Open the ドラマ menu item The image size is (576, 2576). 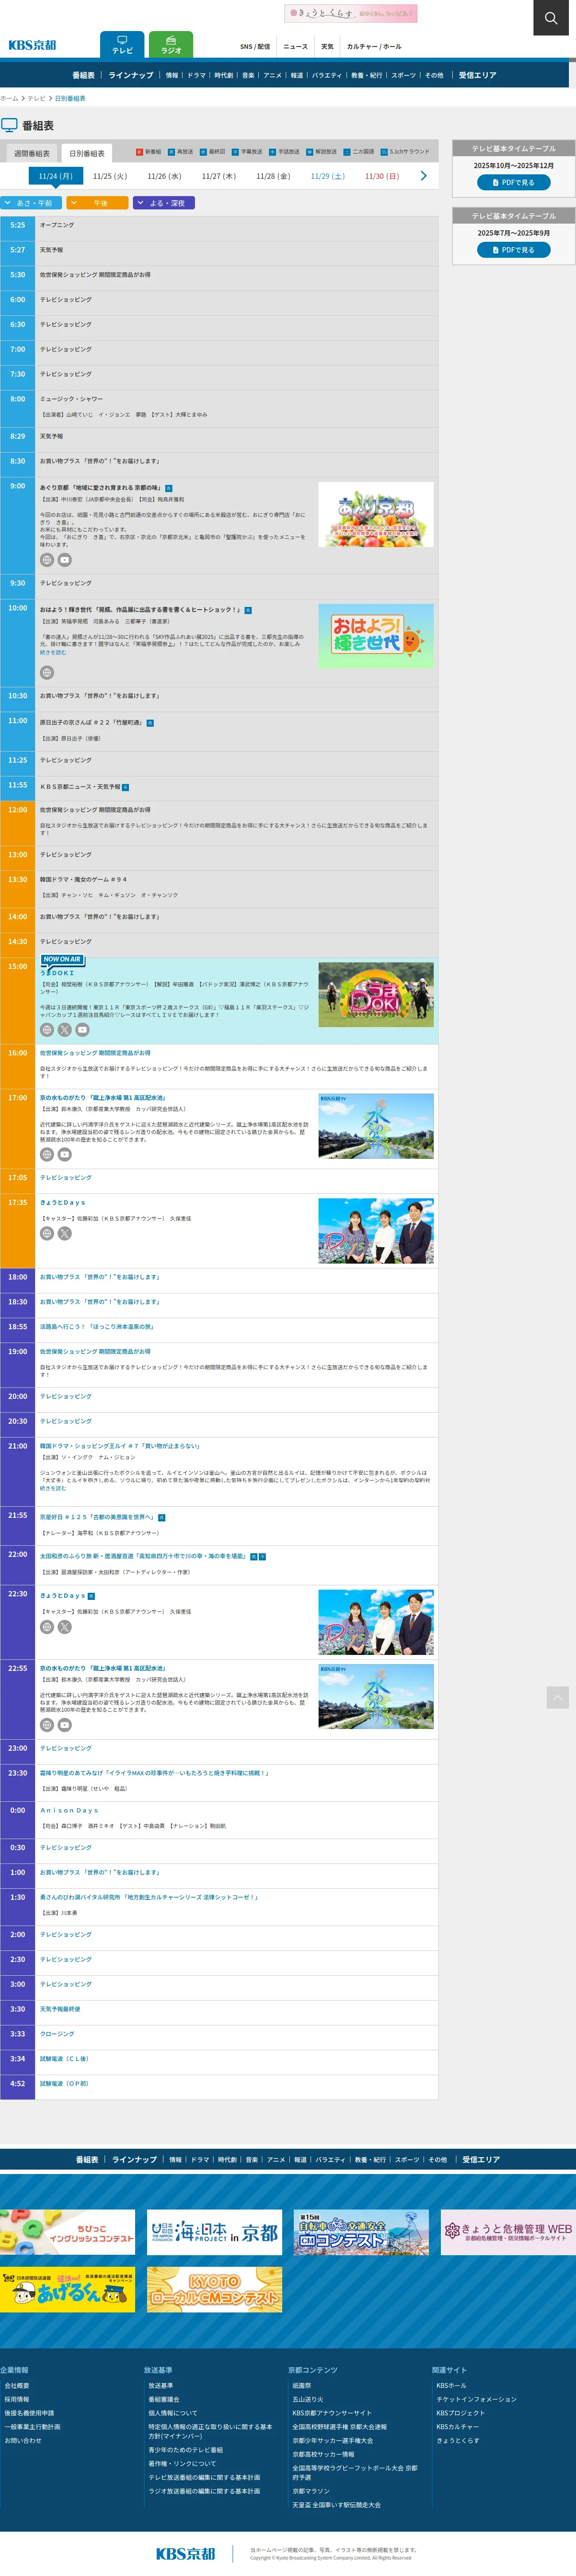[x=197, y=75]
